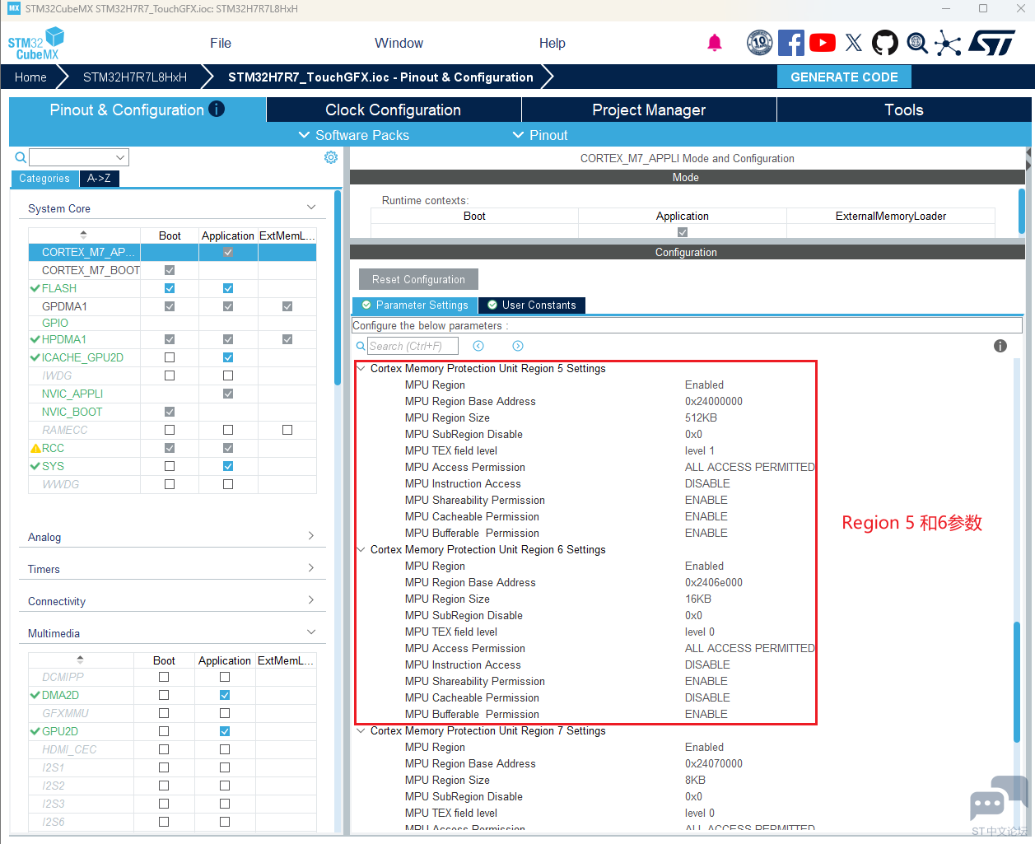1035x844 pixels.
Task: Switch to Clock Configuration tab
Action: [x=394, y=110]
